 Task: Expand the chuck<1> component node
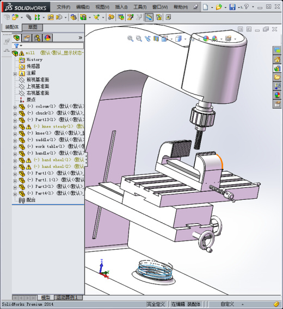(15, 114)
